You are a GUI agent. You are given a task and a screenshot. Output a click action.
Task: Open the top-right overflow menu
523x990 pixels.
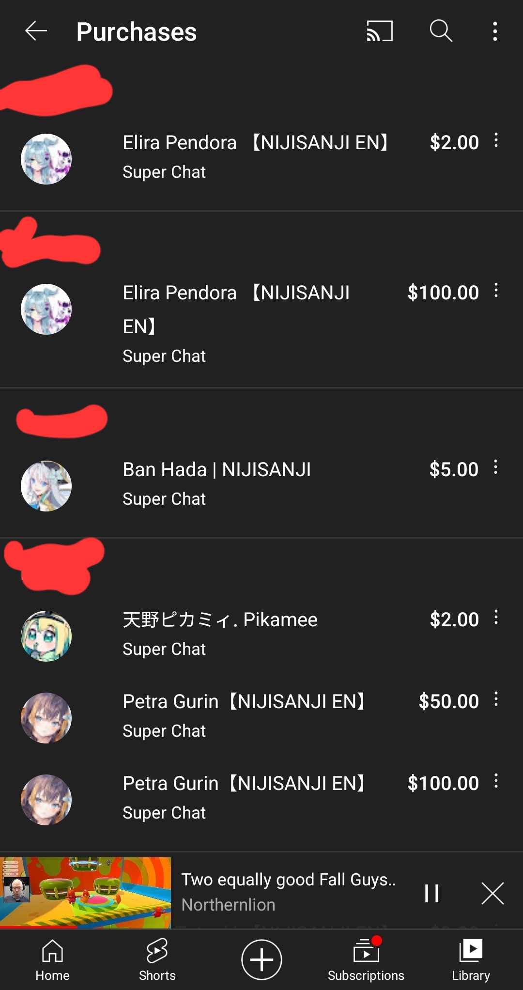point(495,31)
